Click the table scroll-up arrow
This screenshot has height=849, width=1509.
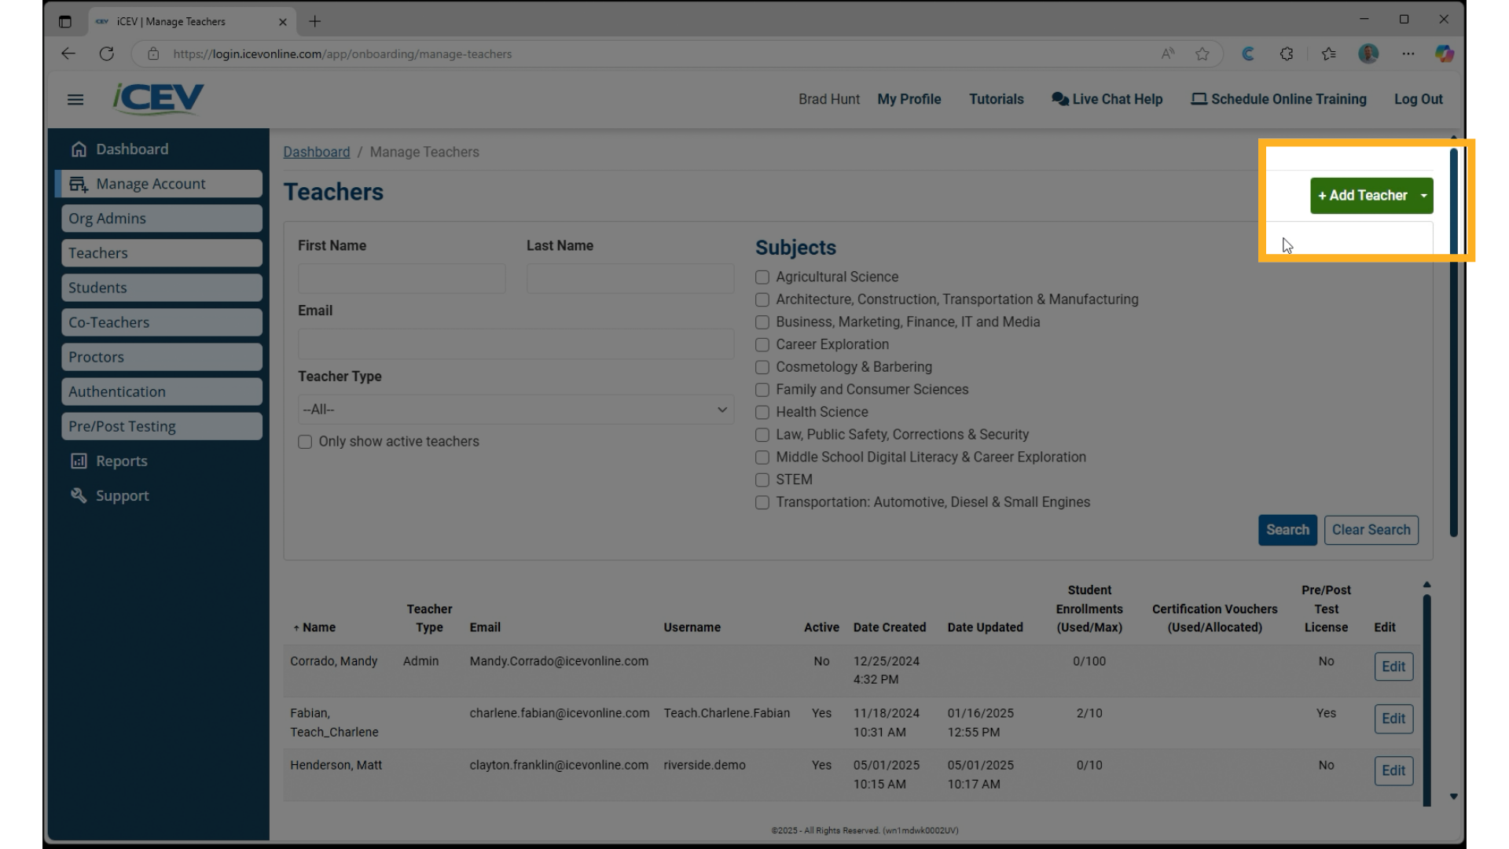coord(1426,585)
